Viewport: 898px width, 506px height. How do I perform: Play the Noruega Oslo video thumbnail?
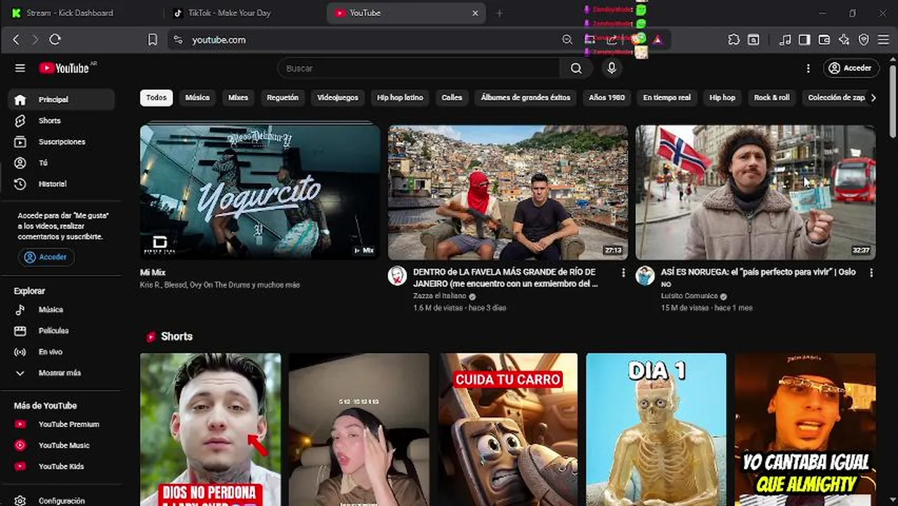pos(755,193)
